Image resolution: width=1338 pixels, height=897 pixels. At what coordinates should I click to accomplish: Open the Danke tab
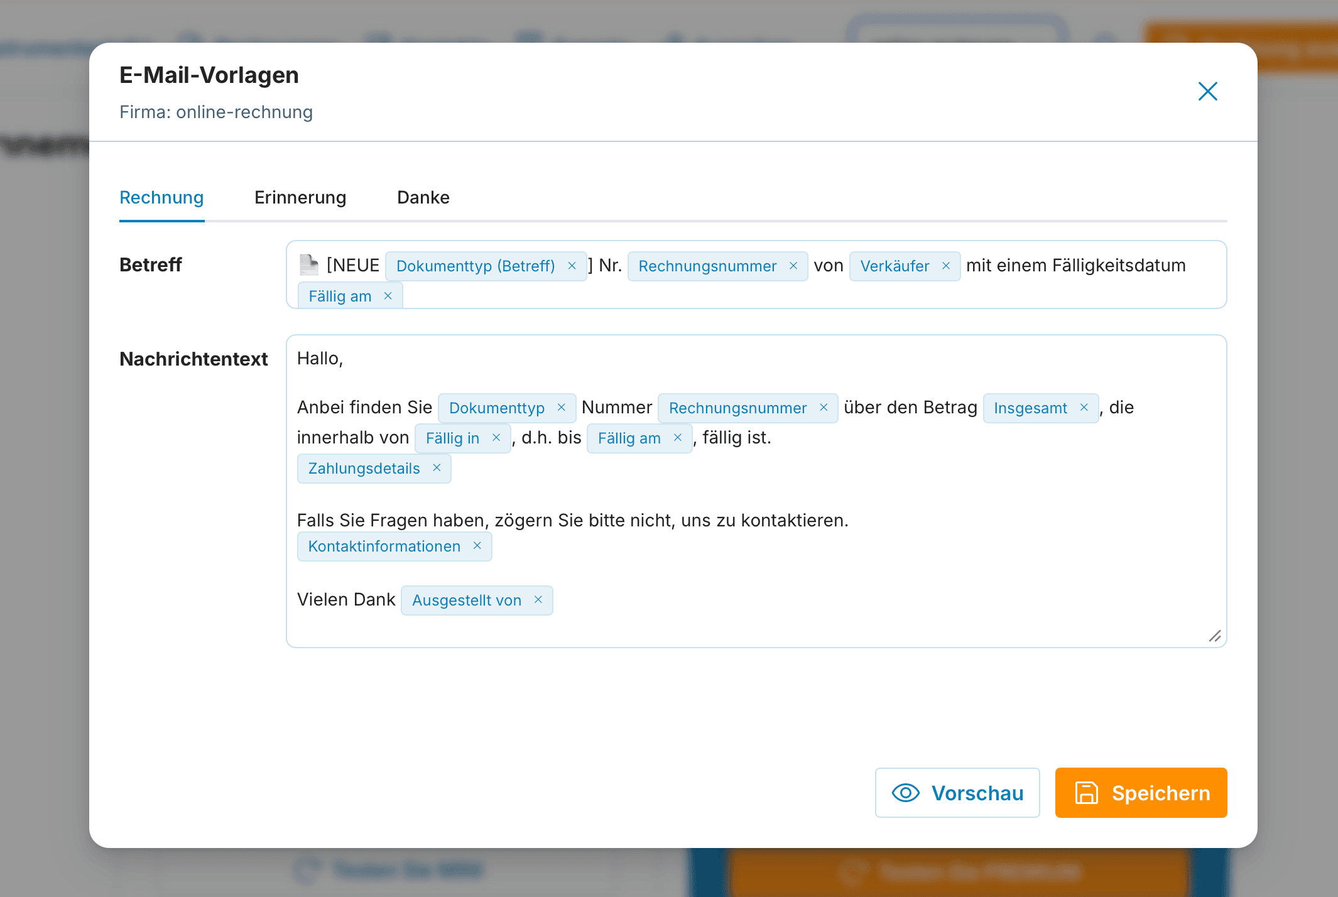[x=423, y=197]
